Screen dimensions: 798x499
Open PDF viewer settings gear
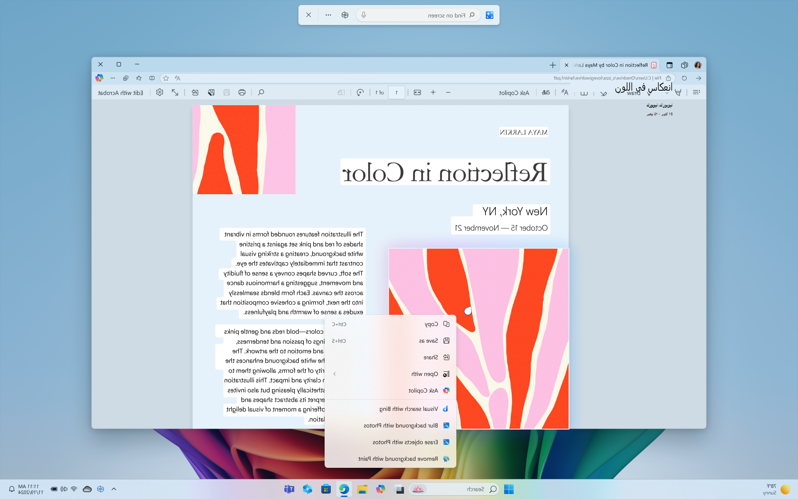160,92
